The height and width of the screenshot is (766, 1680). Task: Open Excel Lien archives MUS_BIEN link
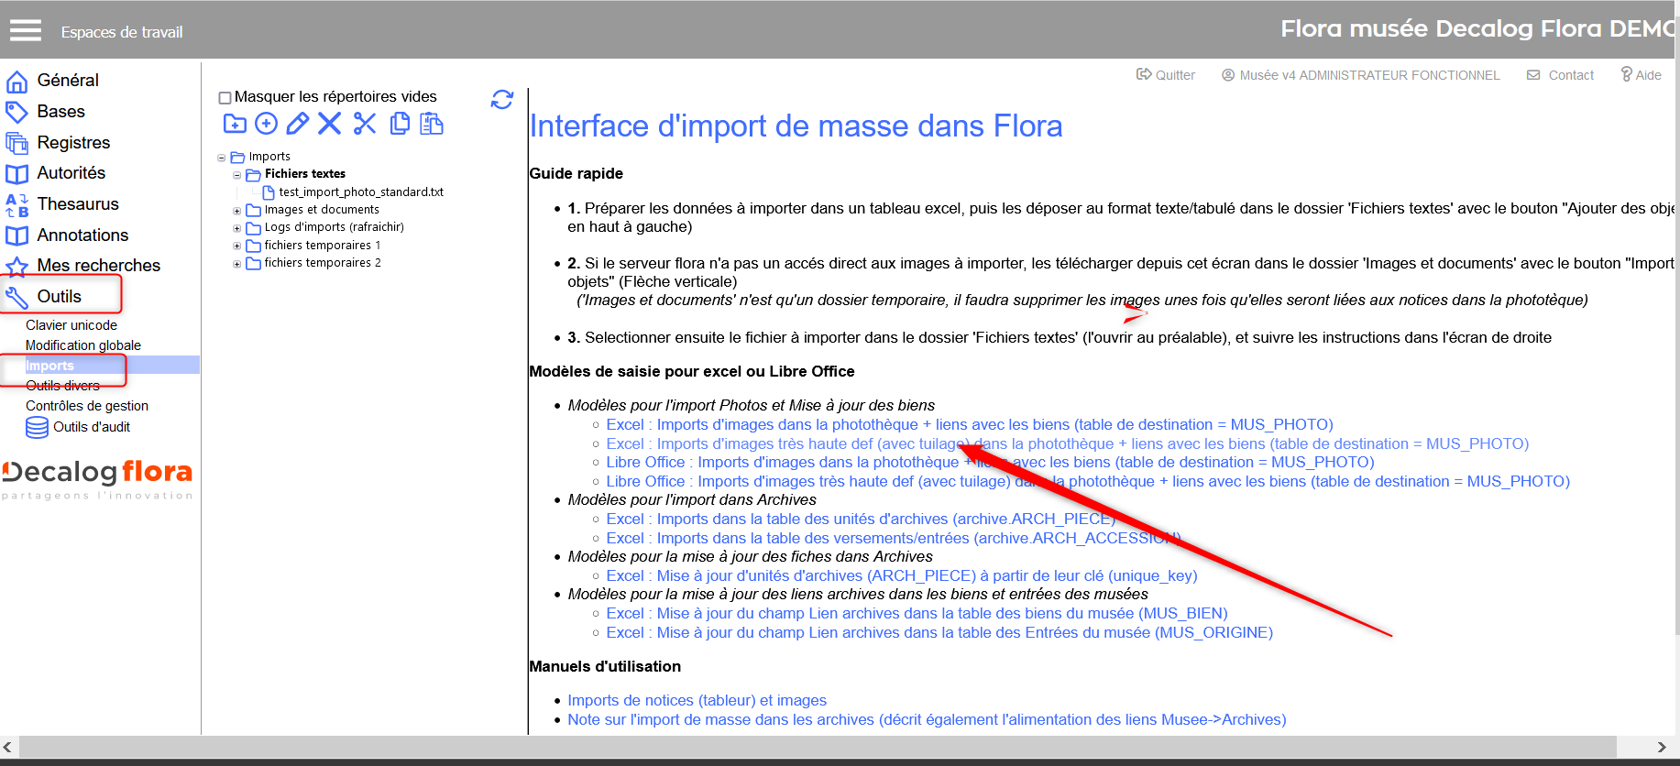917,614
